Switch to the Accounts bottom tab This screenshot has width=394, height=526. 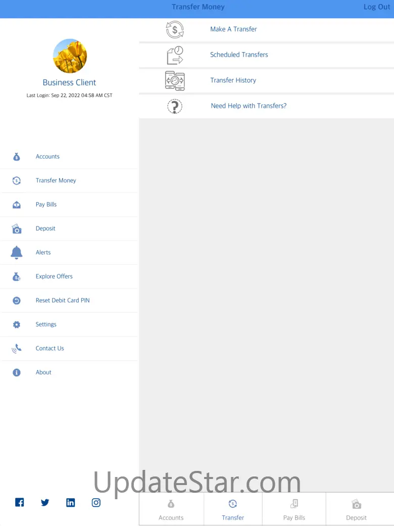(171, 509)
